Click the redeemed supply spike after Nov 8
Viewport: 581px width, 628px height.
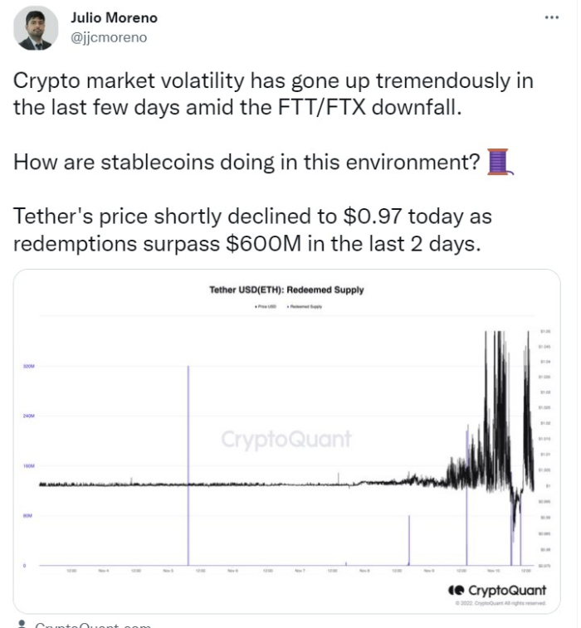409,540
